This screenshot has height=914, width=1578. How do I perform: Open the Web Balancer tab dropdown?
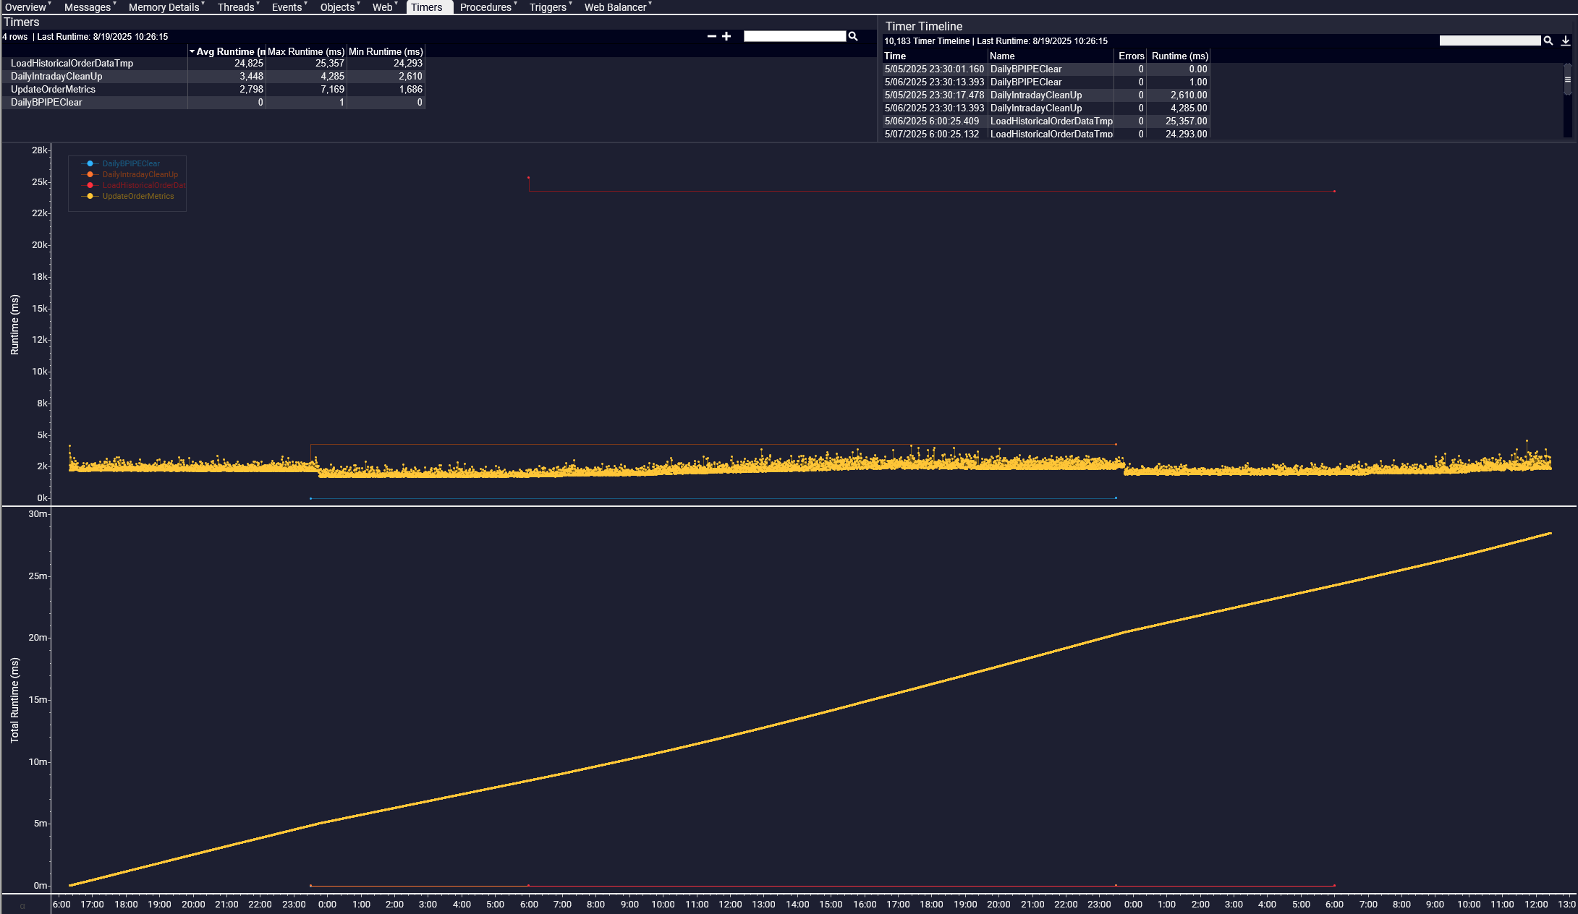pyautogui.click(x=650, y=4)
